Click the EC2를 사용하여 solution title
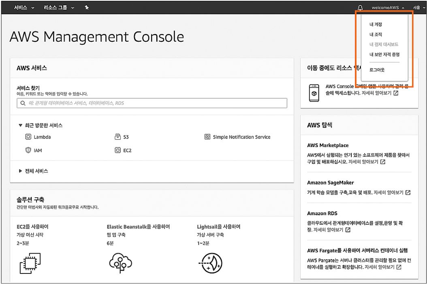 (x=32, y=226)
